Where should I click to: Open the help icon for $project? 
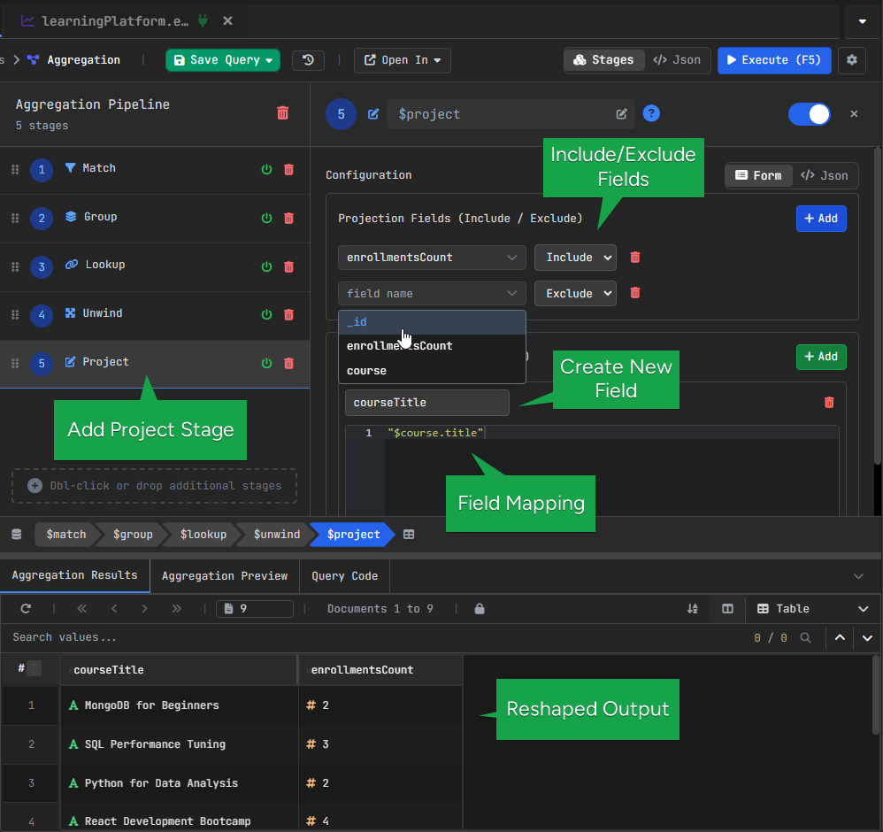651,114
